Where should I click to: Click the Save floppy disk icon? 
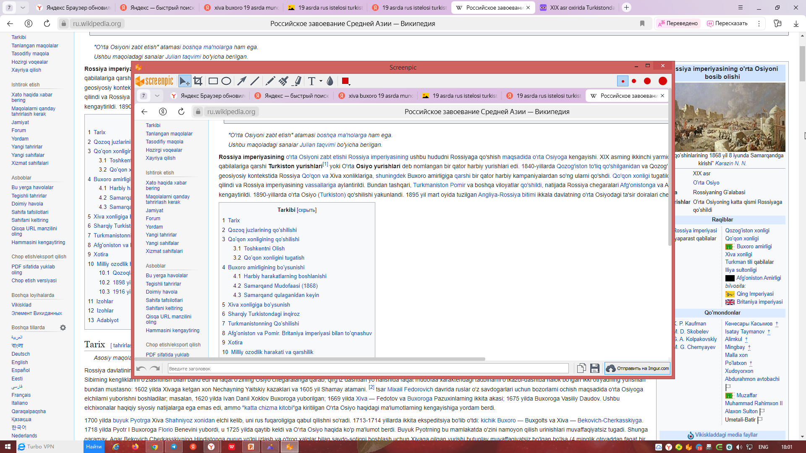click(594, 368)
